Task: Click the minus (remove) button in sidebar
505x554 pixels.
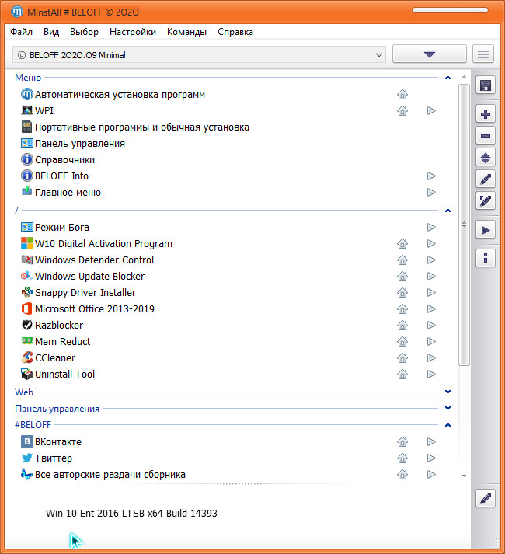Action: pyautogui.click(x=486, y=136)
